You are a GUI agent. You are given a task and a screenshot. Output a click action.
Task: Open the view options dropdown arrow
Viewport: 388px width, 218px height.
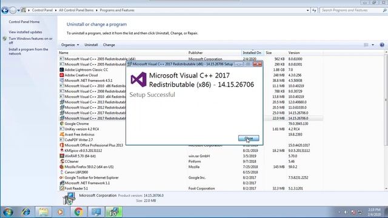tap(373, 45)
